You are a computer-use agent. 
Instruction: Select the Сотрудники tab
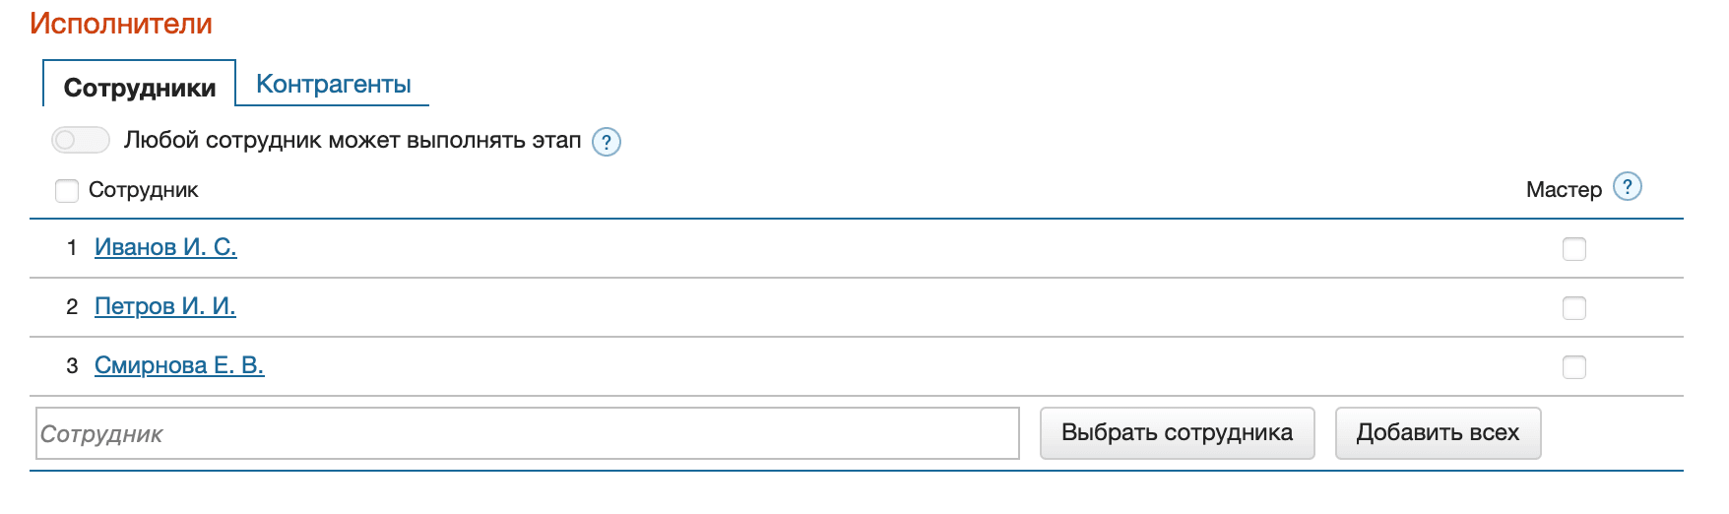(x=140, y=88)
